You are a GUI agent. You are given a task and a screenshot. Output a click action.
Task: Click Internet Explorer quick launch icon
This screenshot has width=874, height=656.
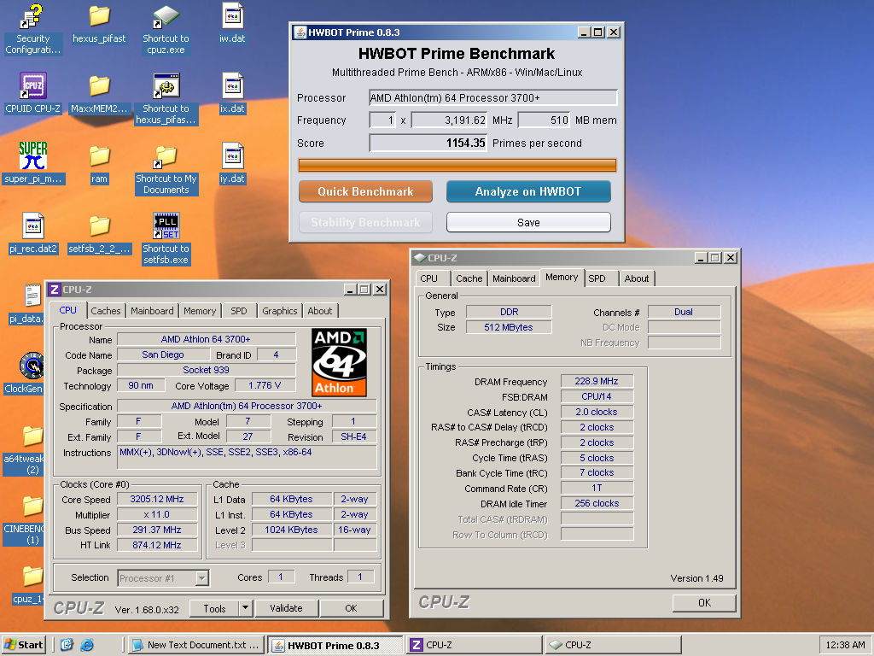click(87, 645)
